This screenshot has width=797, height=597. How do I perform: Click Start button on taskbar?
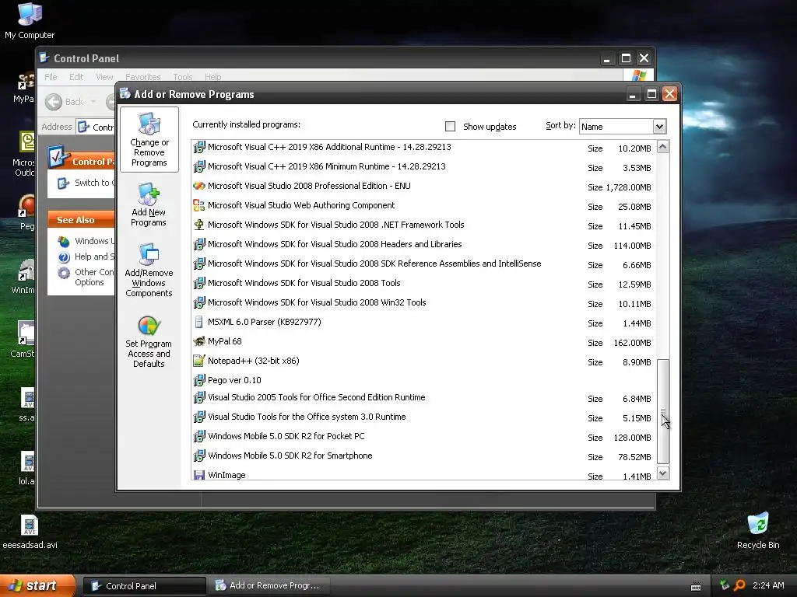click(37, 585)
